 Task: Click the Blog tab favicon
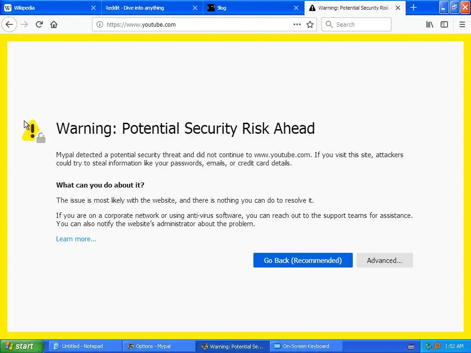click(x=211, y=8)
